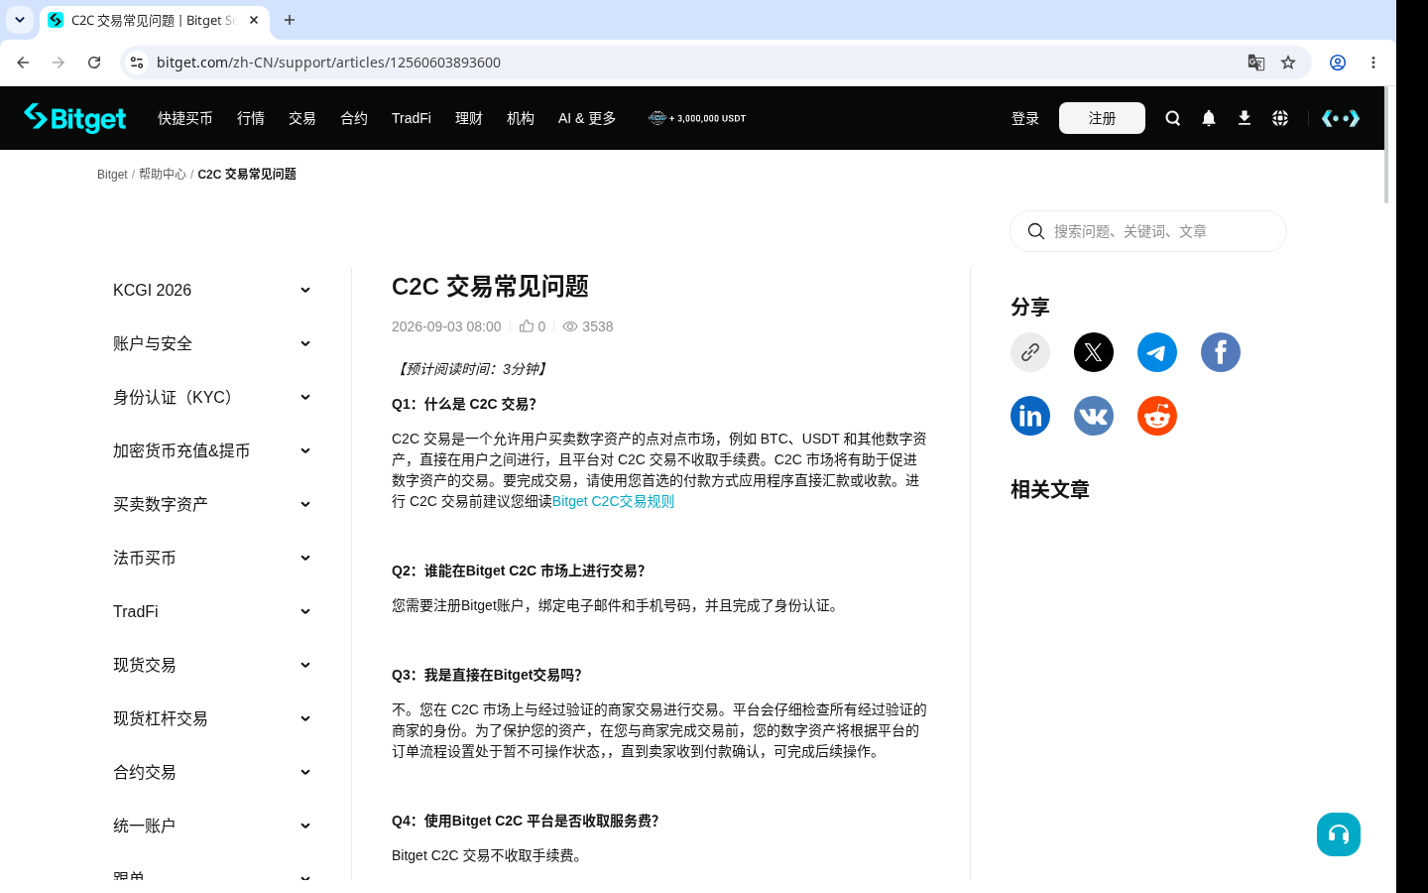Open the header search magnifier icon
Screen dimensions: 1428x893
click(1173, 118)
